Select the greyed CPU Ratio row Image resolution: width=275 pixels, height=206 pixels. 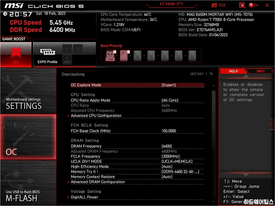coord(137,105)
